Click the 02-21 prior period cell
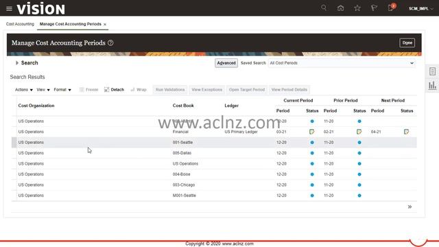Viewport: 439px width, 247px height. pyautogui.click(x=329, y=132)
